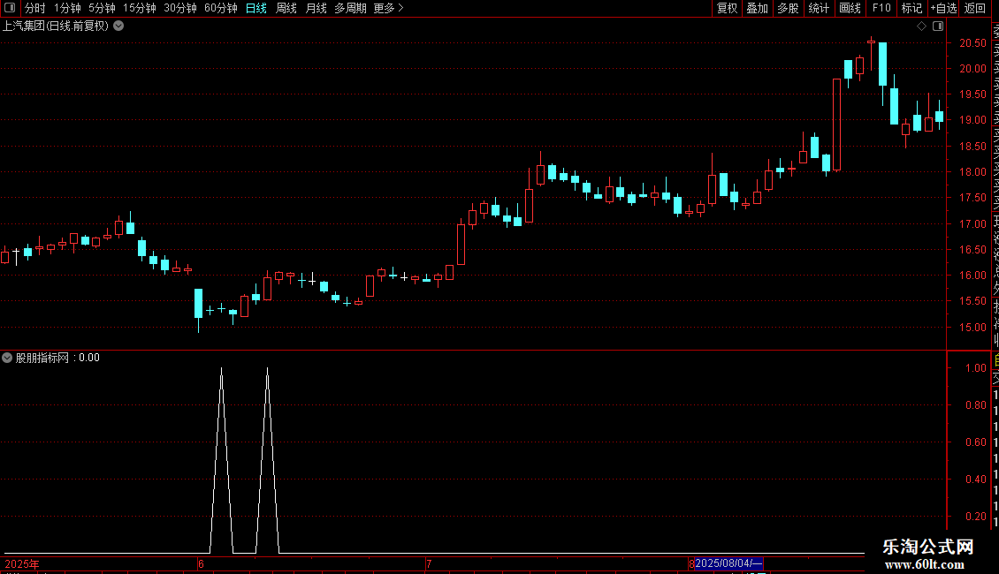Switch to the 周线 weekly chart
This screenshot has width=999, height=574.
point(286,8)
